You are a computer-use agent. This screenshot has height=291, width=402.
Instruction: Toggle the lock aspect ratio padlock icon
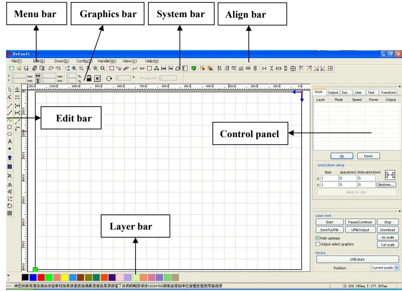pos(89,78)
